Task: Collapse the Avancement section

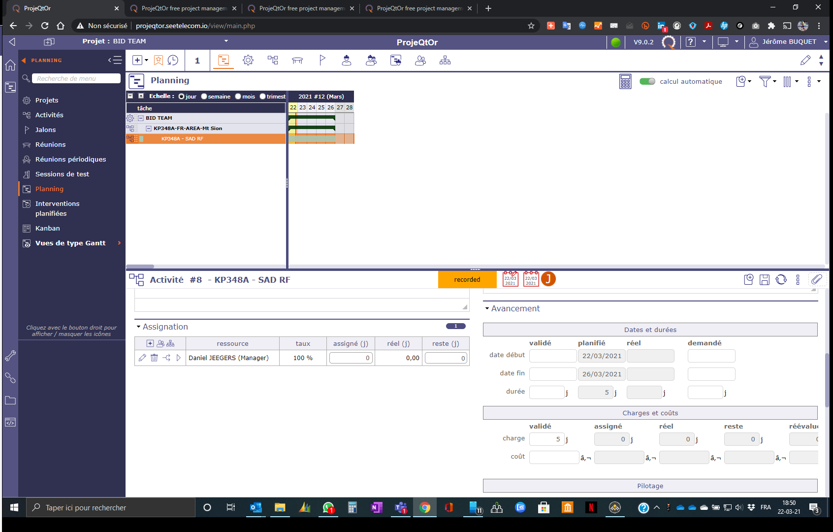Action: click(487, 309)
